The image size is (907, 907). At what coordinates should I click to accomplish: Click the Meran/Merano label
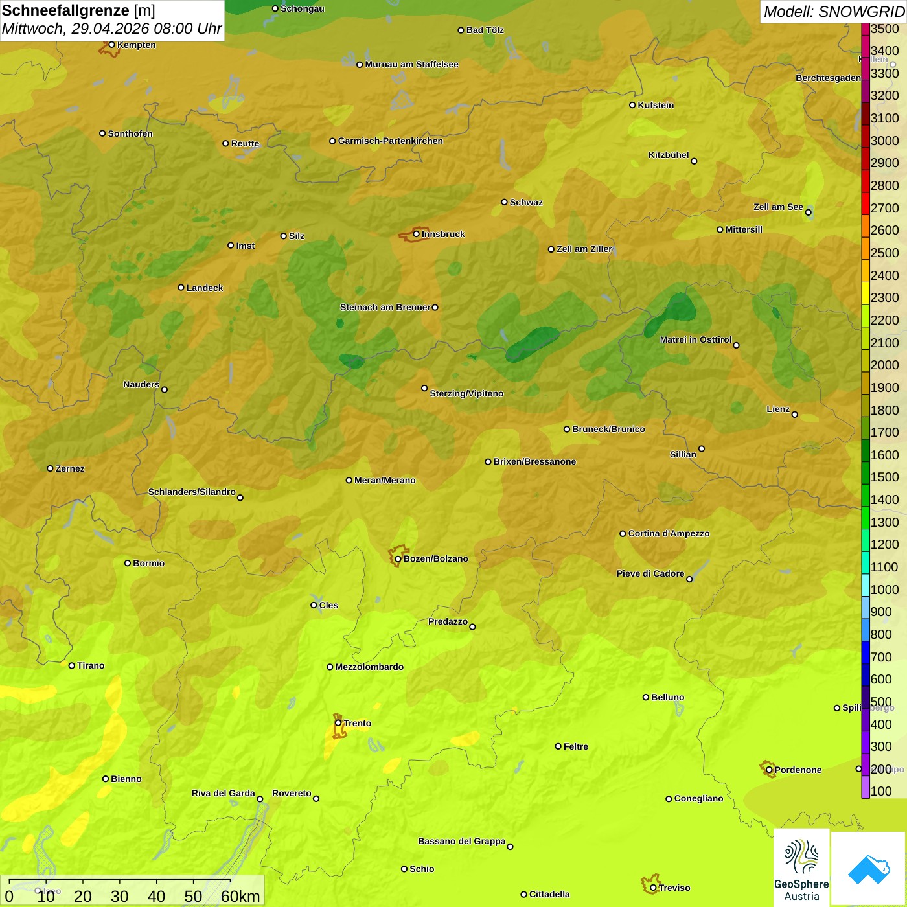coord(385,480)
